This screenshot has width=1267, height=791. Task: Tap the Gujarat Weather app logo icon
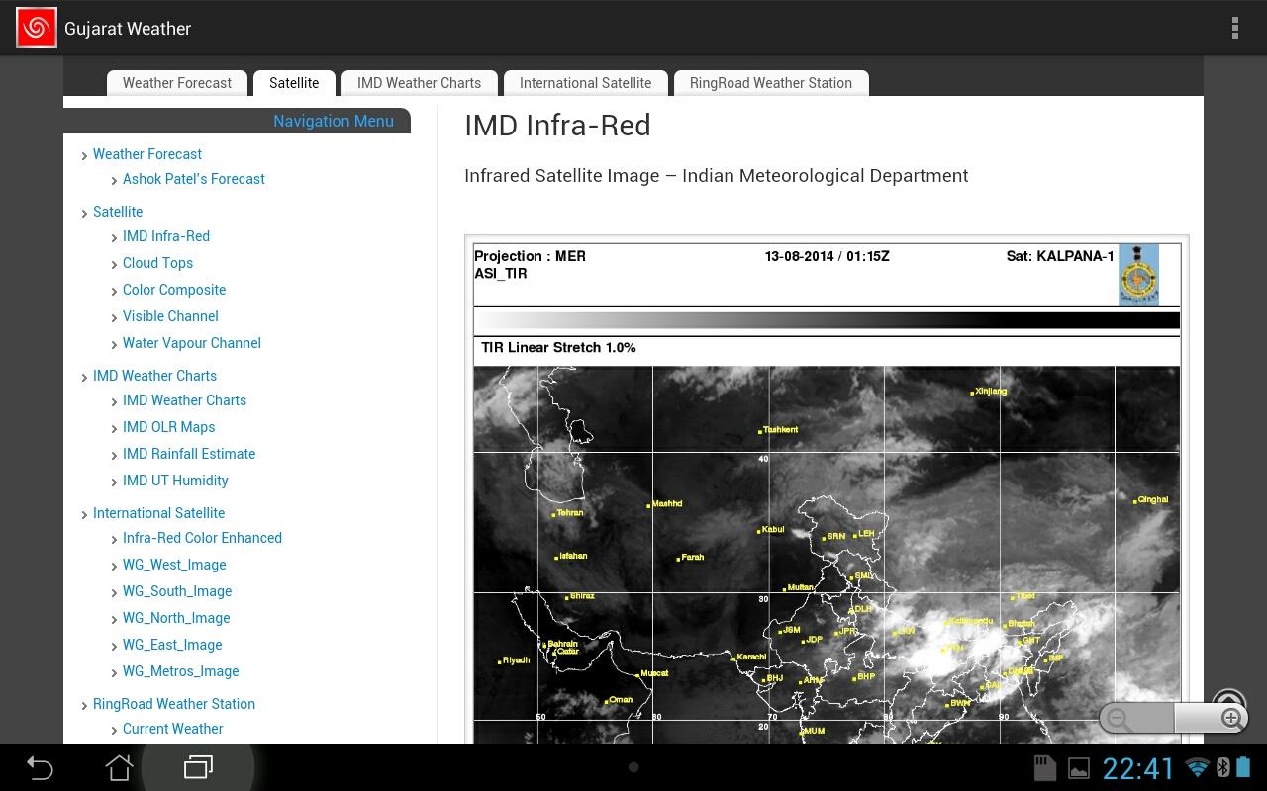point(37,28)
